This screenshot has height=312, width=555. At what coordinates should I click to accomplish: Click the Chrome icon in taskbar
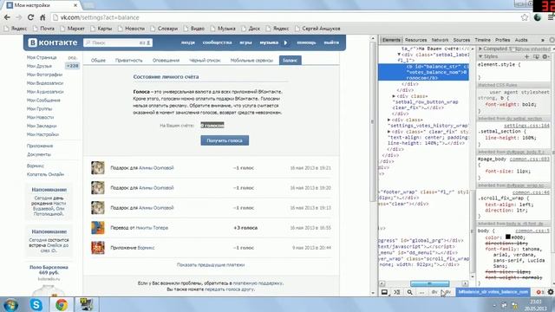click(62, 304)
